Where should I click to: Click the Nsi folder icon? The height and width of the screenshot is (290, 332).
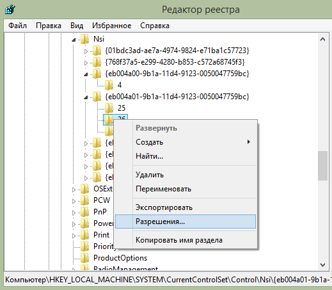84,39
